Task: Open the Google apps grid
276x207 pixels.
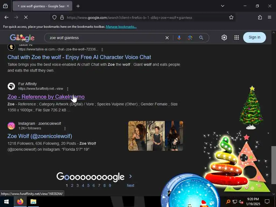Action: 237,37
